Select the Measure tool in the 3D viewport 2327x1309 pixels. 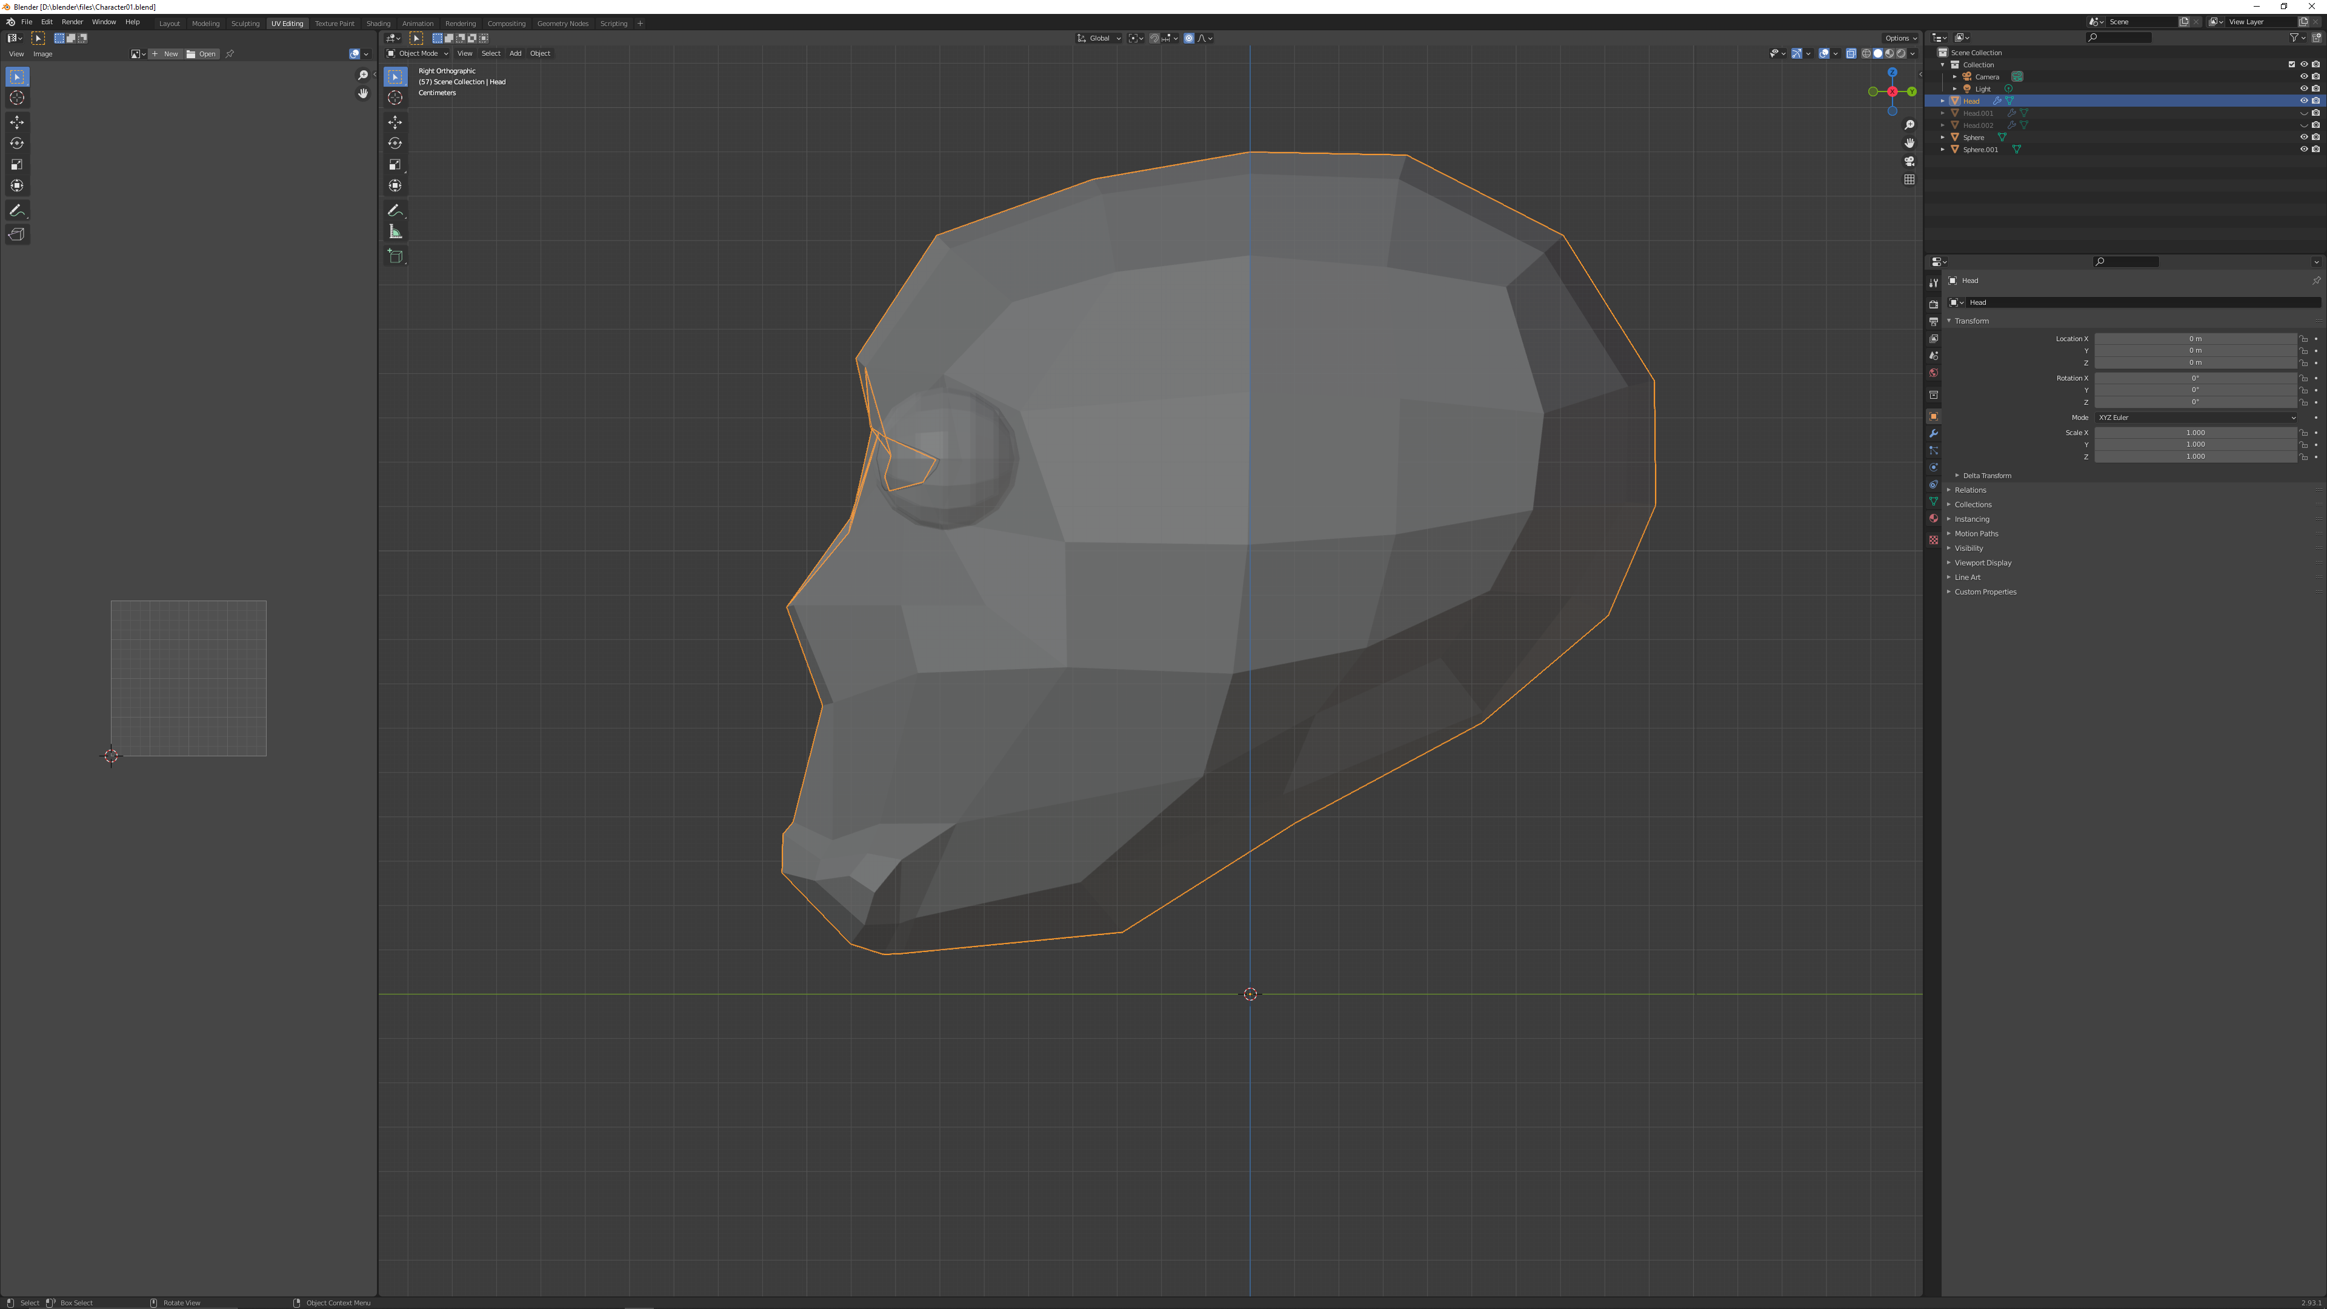coord(394,232)
